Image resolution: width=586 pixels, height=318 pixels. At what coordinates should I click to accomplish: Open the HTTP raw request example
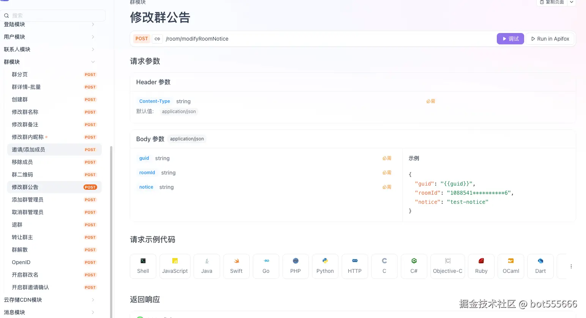coord(354,266)
